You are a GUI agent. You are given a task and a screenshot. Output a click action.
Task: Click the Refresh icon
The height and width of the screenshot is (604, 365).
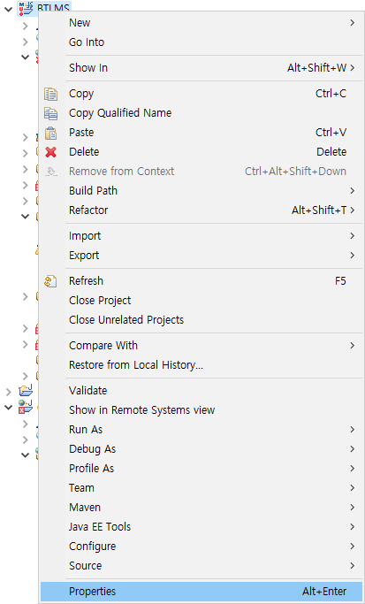51,281
